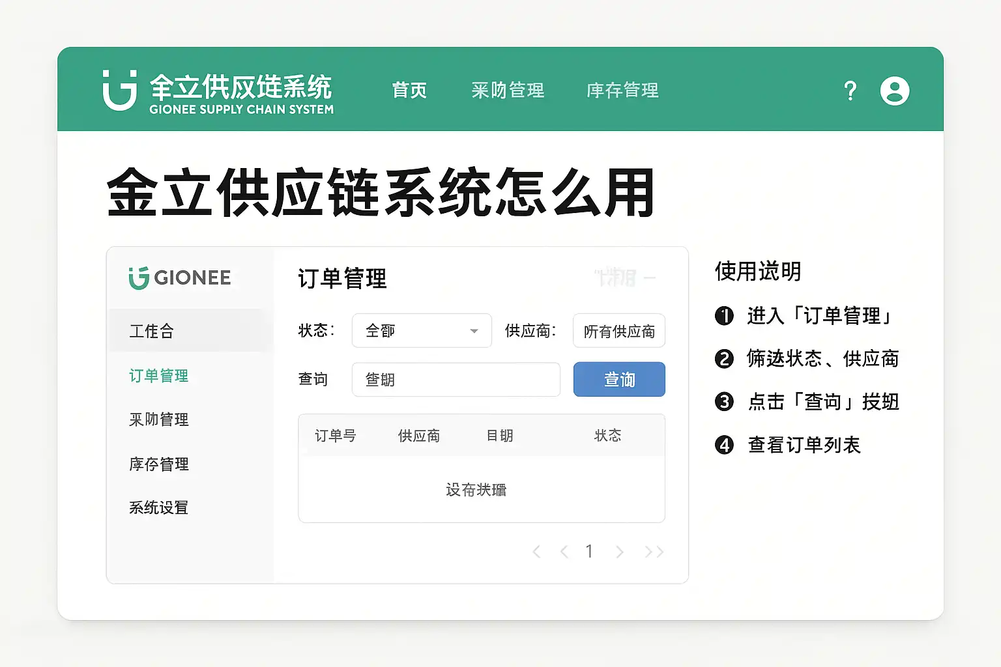
Task: Click the large title 金立供应链系统怎么用
Action: tap(381, 192)
